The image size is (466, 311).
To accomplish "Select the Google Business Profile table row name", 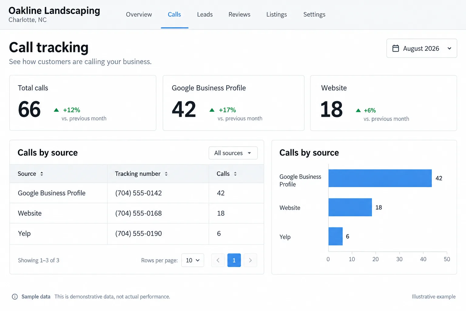I will pyautogui.click(x=52, y=193).
